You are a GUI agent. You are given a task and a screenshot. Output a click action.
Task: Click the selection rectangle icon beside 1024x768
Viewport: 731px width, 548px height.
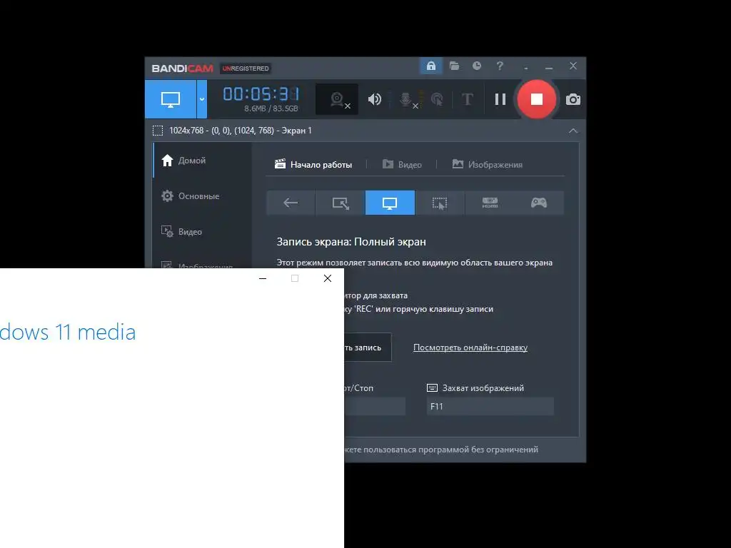click(158, 131)
